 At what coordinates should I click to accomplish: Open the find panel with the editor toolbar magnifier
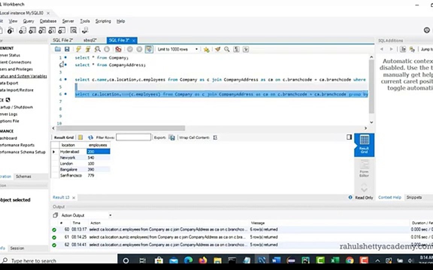click(227, 49)
